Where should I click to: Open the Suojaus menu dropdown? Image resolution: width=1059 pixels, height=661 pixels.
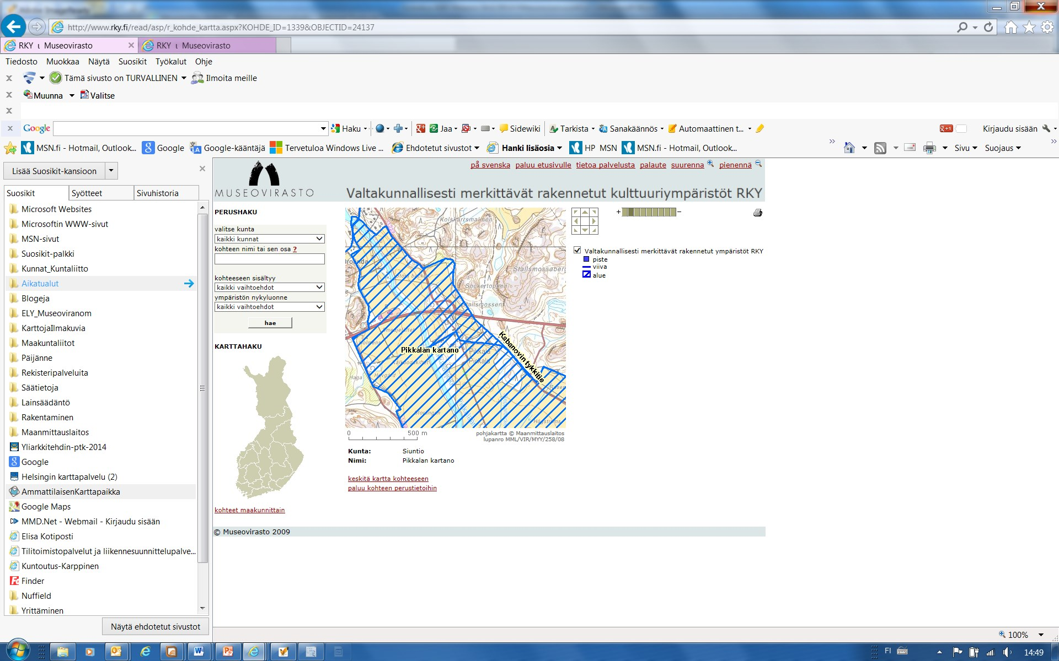click(1003, 148)
